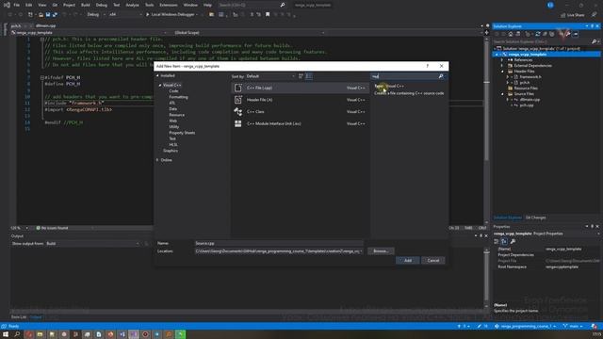Click the Open File icon in toolbar
The width and height of the screenshot is (603, 339).
coord(41,15)
